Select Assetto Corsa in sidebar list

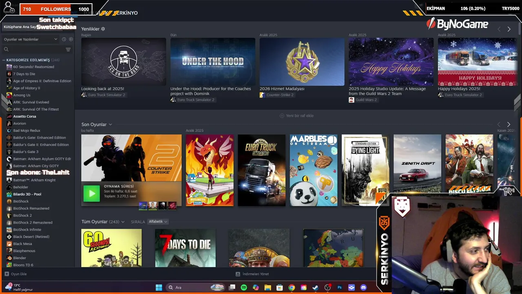(24, 116)
